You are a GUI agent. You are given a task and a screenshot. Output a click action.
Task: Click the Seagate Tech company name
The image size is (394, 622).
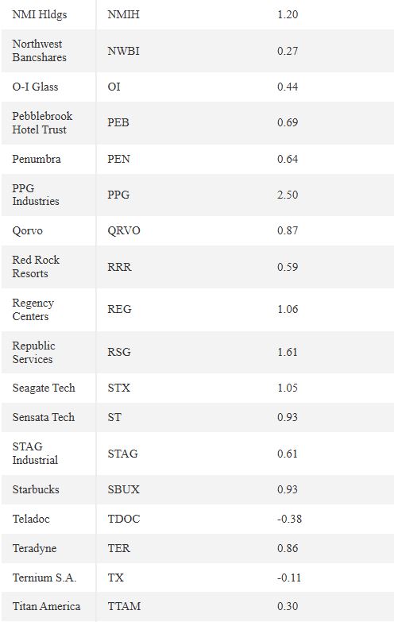tap(44, 388)
